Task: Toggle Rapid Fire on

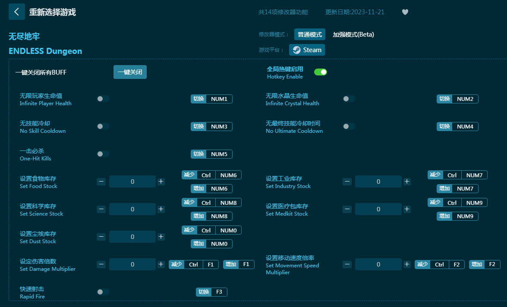Action: pyautogui.click(x=103, y=292)
